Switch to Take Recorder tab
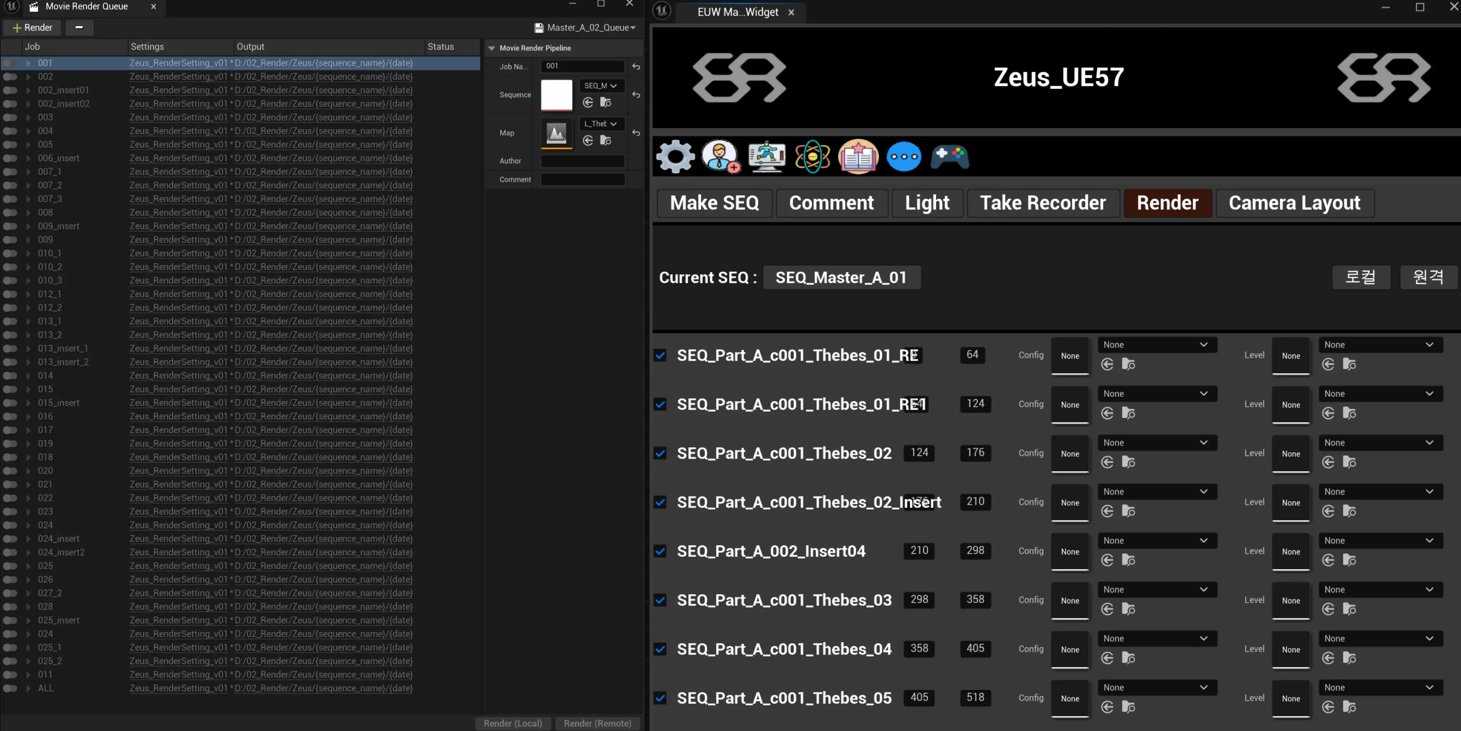The width and height of the screenshot is (1461, 731). tap(1043, 203)
